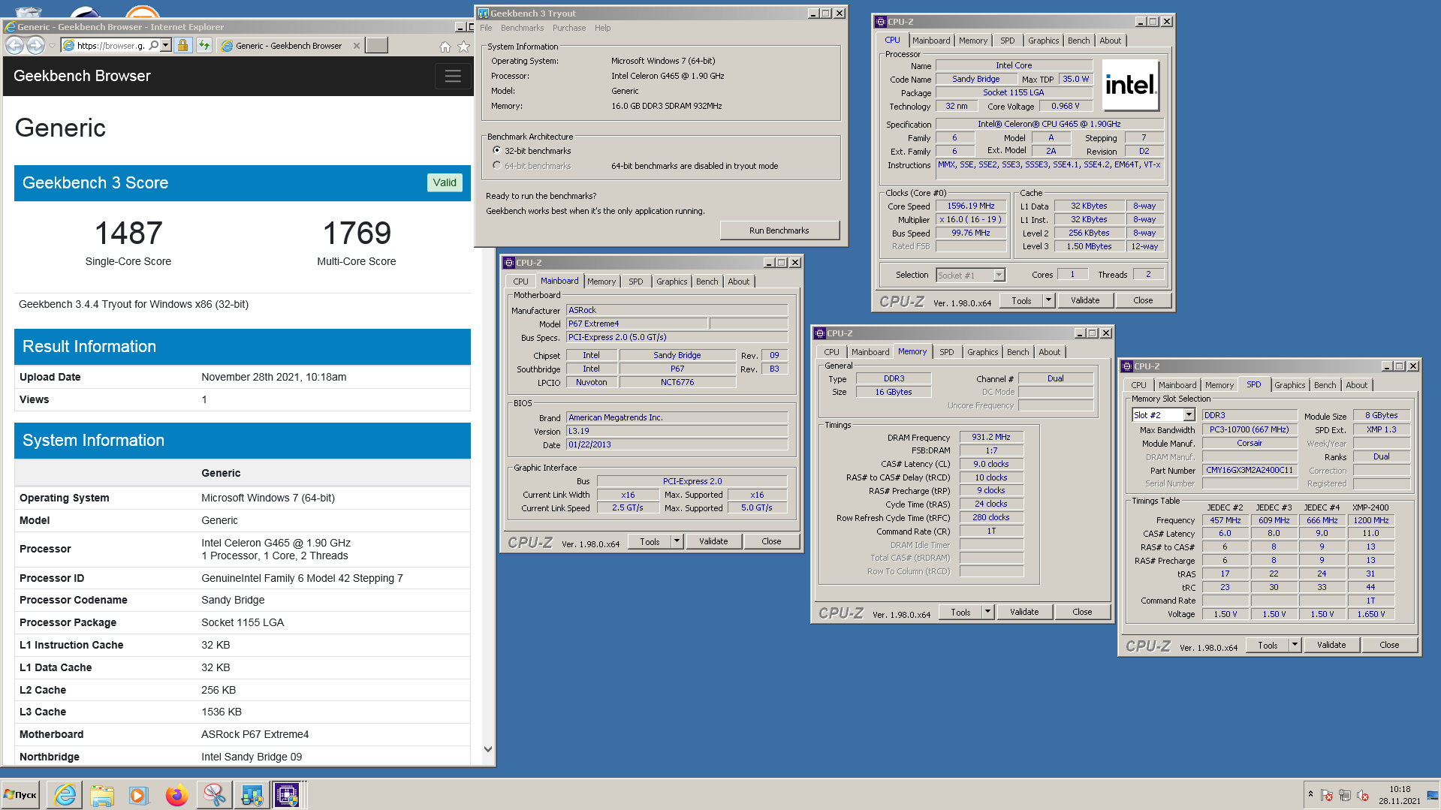Open Socket #1 selection dropdown
Image resolution: width=1441 pixels, height=810 pixels.
pyautogui.click(x=999, y=275)
